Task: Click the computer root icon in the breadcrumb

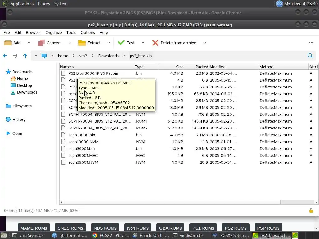Action: coord(44,56)
